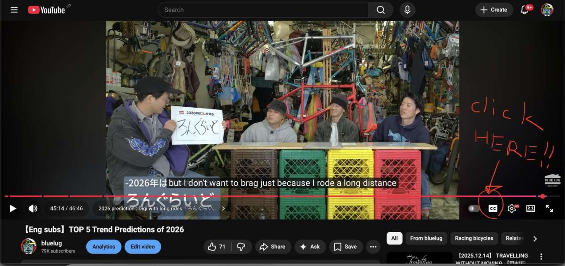The width and height of the screenshot is (565, 266).
Task: Mute the video volume
Action: click(x=33, y=209)
